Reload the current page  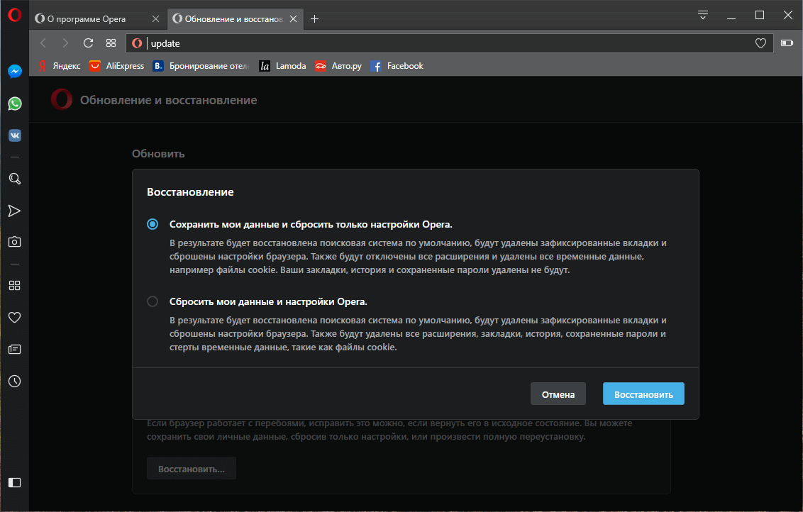point(88,43)
